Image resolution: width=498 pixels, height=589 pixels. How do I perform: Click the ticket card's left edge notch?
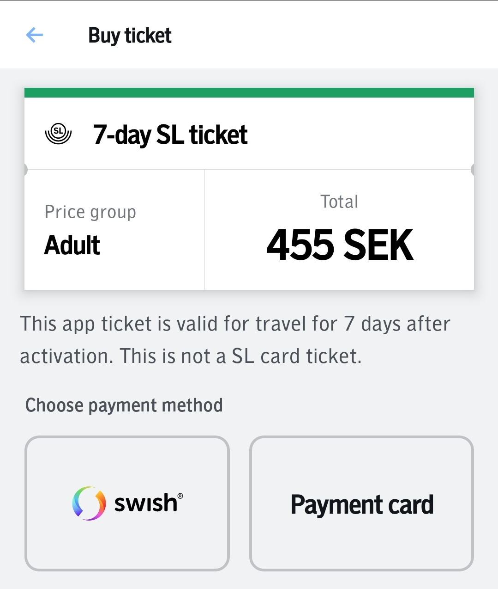tap(25, 170)
